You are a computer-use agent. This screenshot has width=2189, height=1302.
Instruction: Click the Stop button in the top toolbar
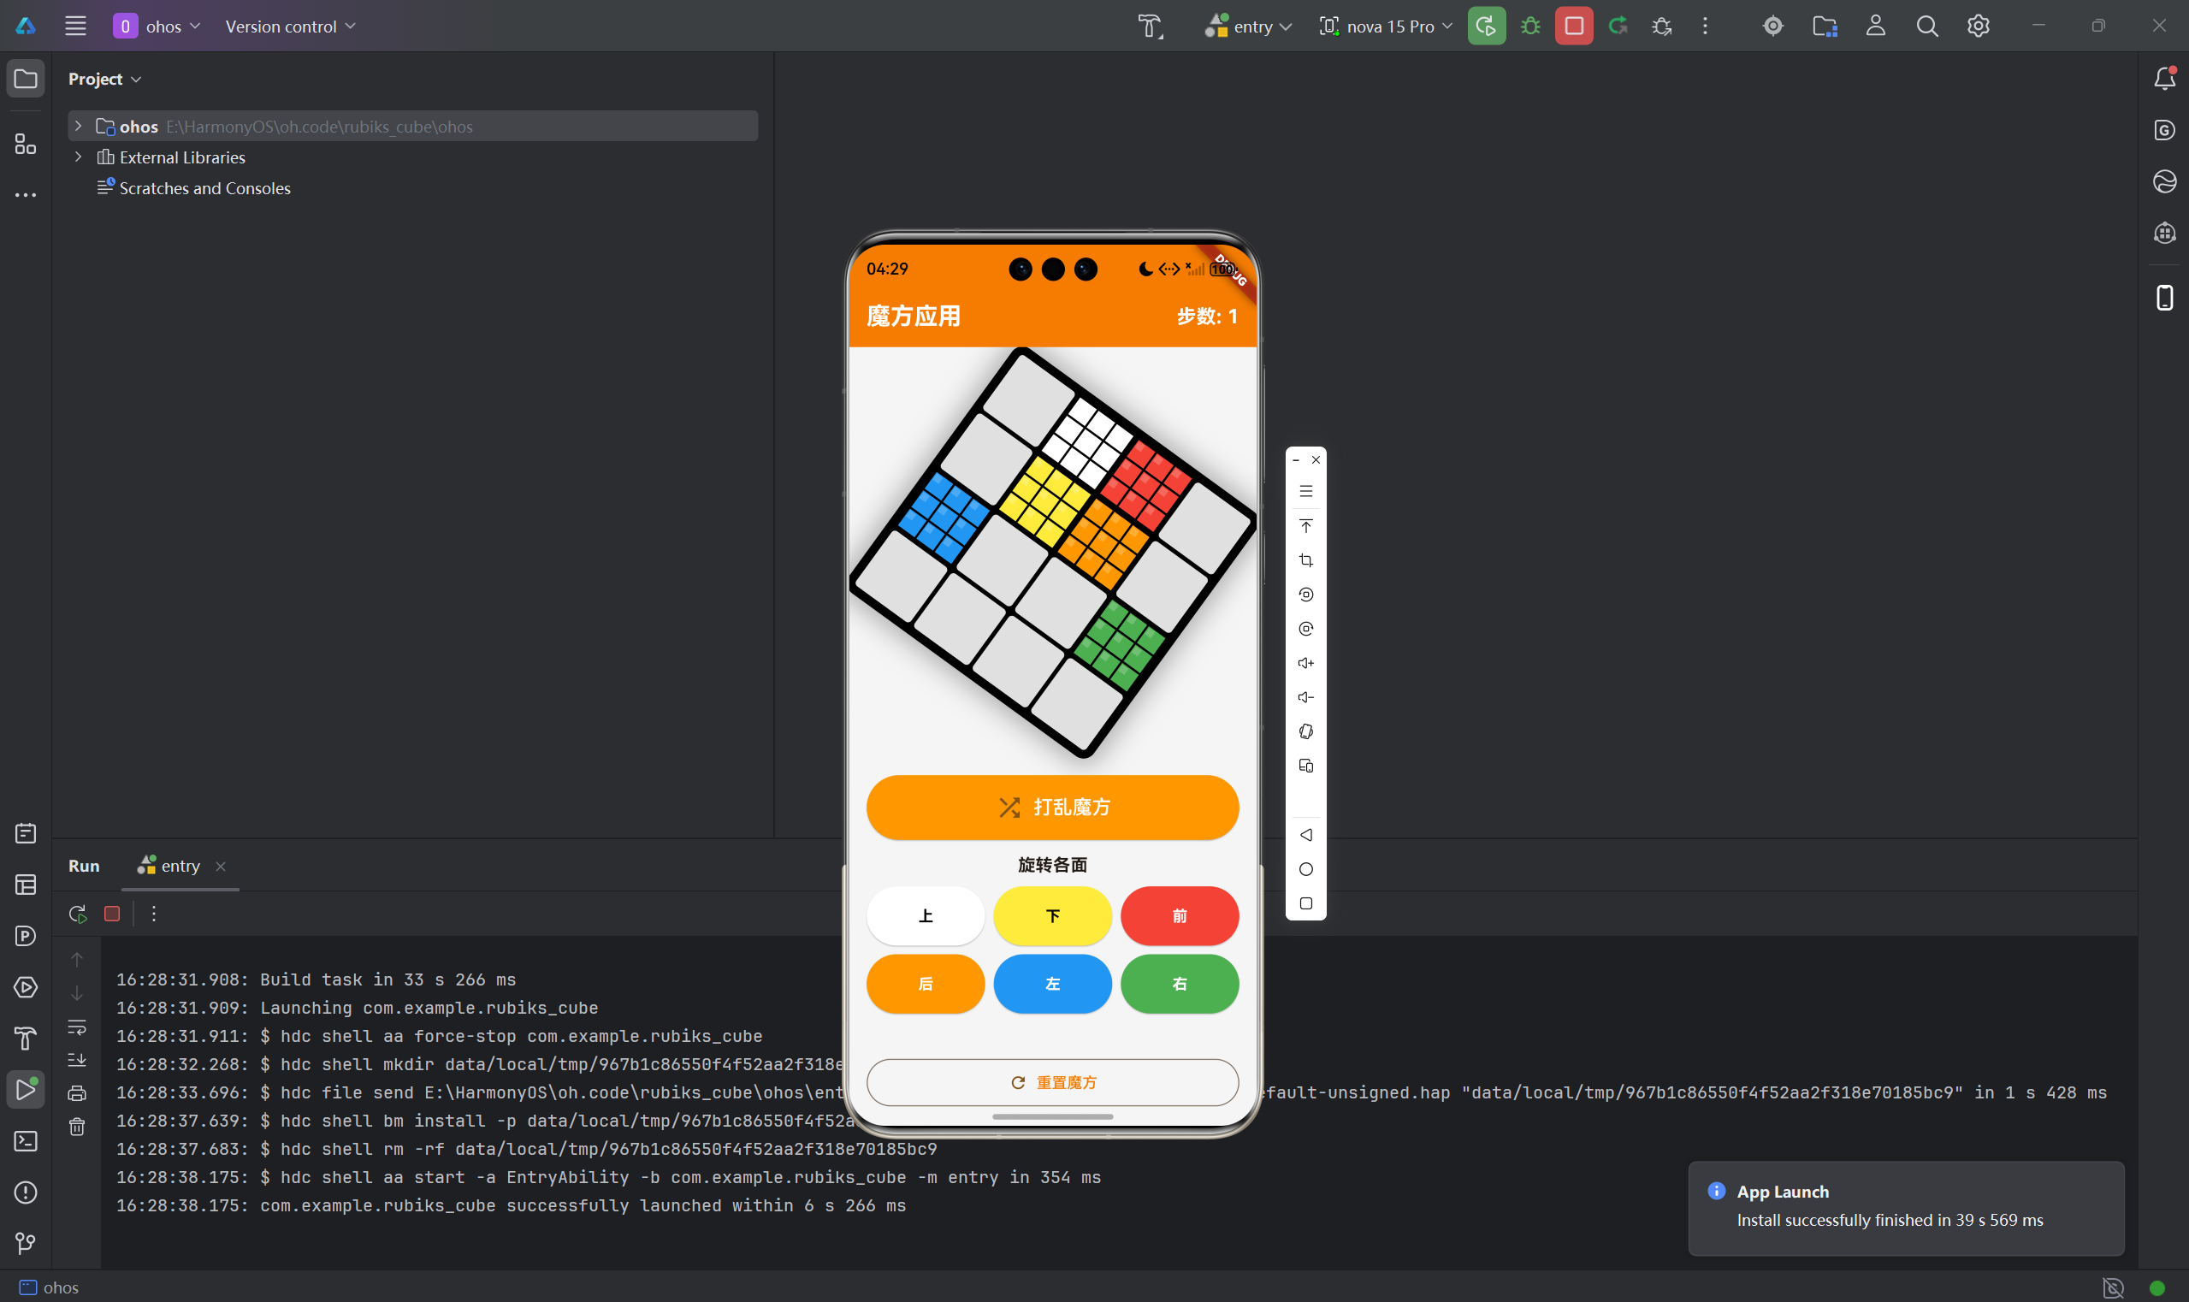click(x=1573, y=27)
